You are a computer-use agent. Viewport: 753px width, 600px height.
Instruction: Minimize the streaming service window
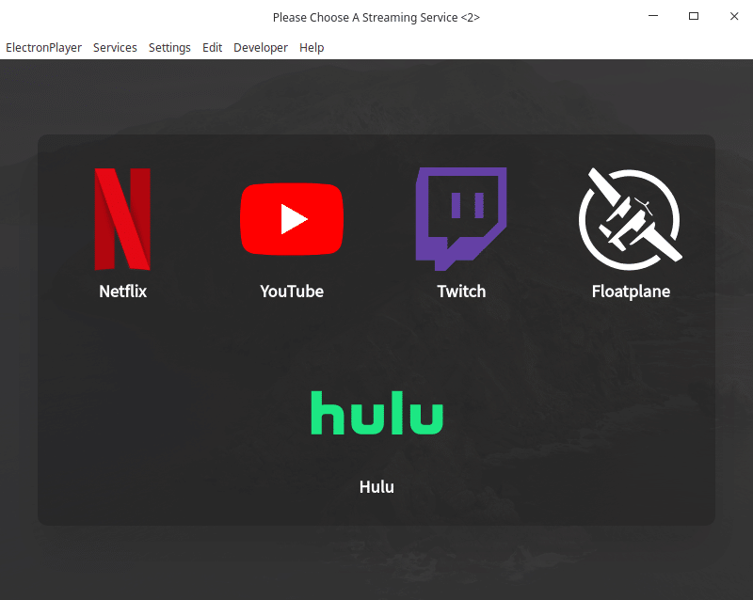653,17
